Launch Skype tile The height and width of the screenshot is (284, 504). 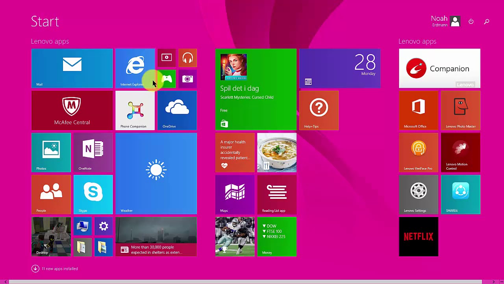93,194
